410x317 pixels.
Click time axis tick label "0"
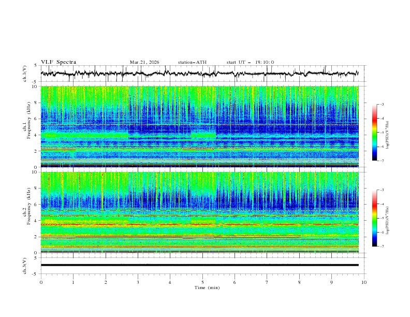pos(41,282)
